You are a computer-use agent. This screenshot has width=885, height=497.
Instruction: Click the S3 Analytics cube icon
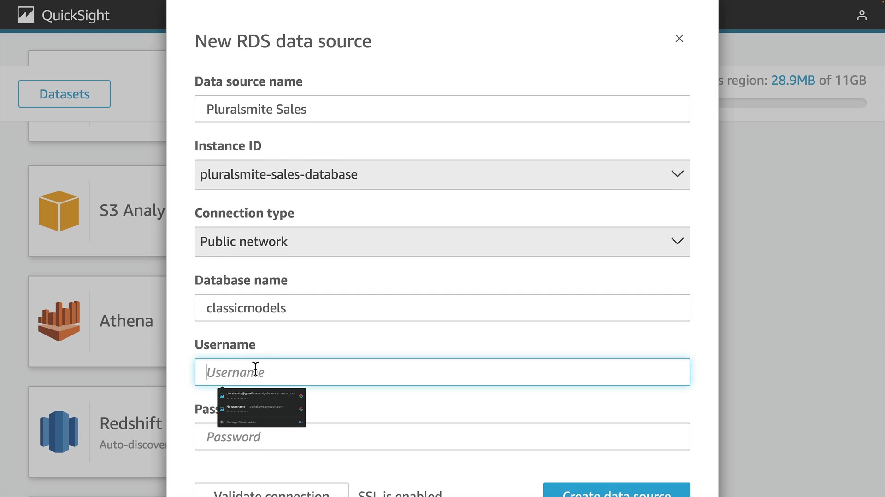[59, 211]
